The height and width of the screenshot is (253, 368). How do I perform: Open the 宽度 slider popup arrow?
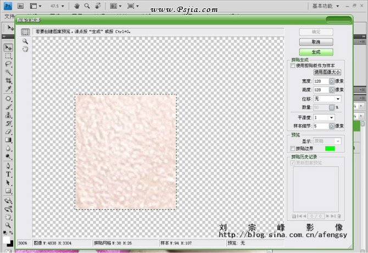(331, 81)
